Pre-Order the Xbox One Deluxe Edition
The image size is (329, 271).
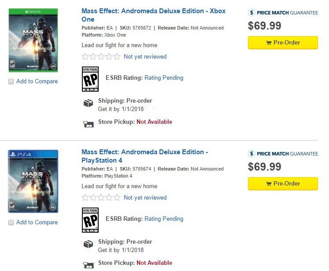click(x=283, y=43)
